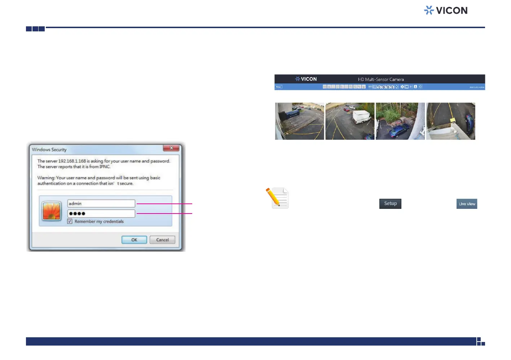Click the power icon in camera toolbar
Viewport: 511px width, 360px height.
(x=420, y=87)
